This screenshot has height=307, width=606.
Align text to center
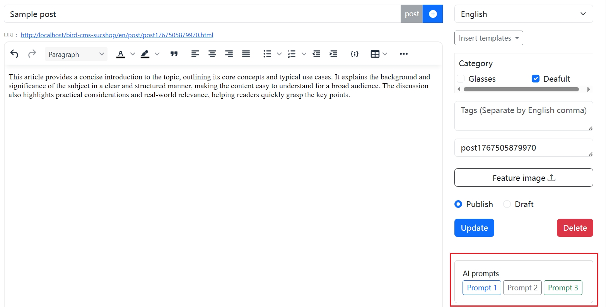(x=212, y=54)
